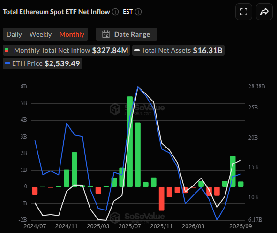The height and width of the screenshot is (233, 277).
Task: Toggle Total Net Assets legend
Action: pos(178,50)
